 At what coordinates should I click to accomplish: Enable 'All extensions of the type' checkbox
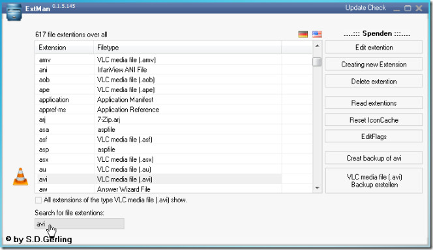pos(38,200)
